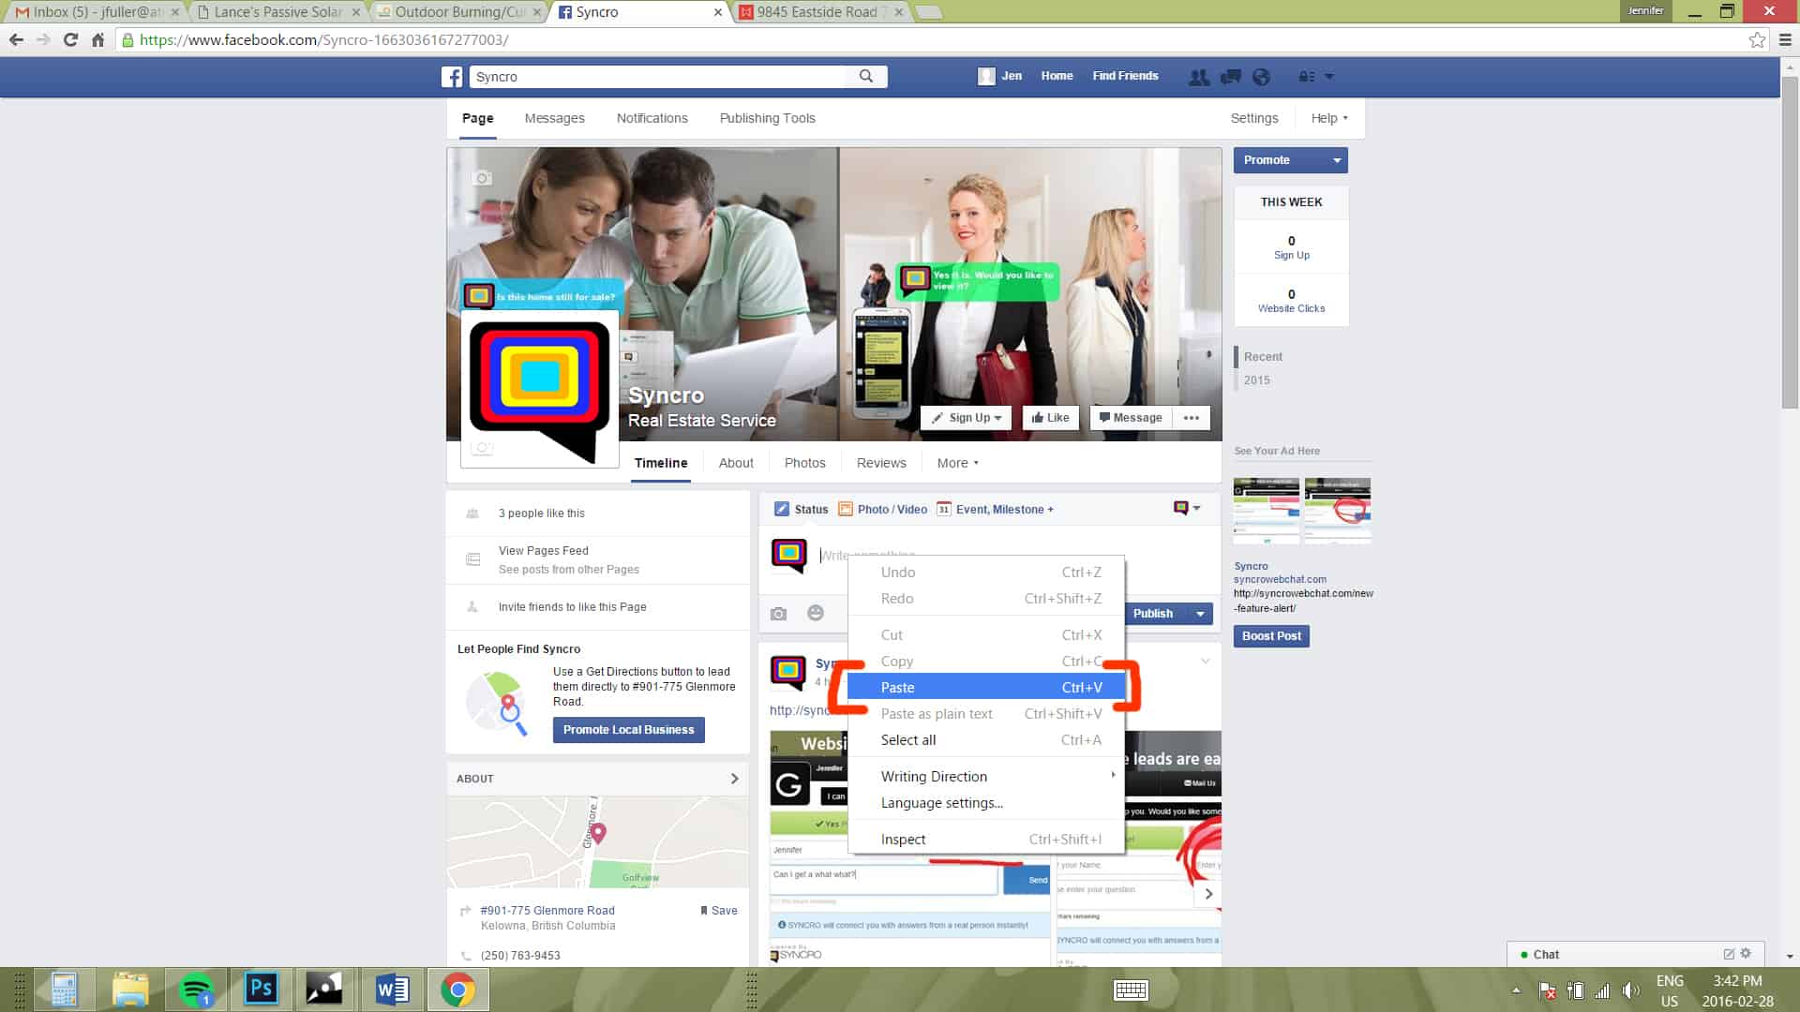Expand the Promote dropdown arrow

(x=1337, y=160)
